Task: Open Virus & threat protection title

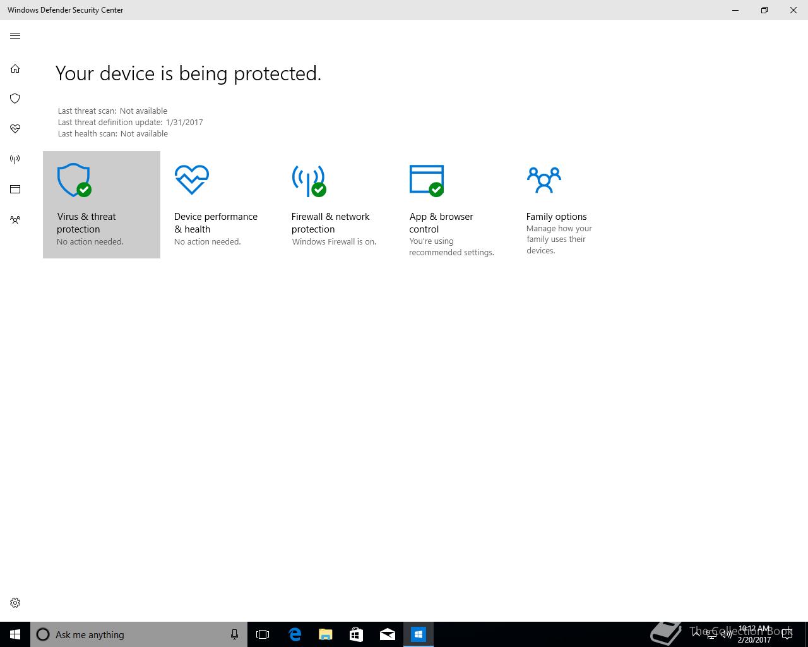Action: 86,223
